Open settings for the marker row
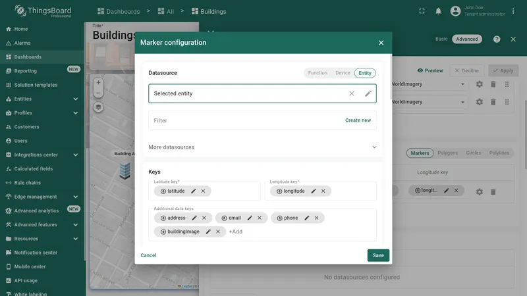This screenshot has height=296, width=527. pyautogui.click(x=480, y=191)
